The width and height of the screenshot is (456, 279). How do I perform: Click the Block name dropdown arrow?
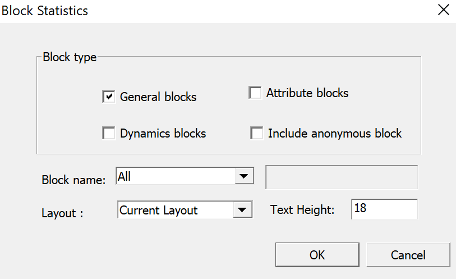point(243,176)
